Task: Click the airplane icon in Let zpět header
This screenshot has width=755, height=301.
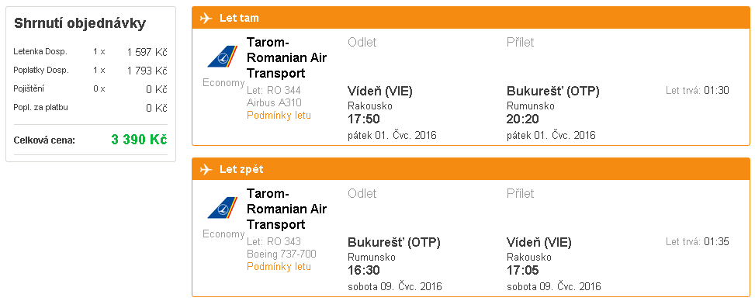Action: [206, 170]
